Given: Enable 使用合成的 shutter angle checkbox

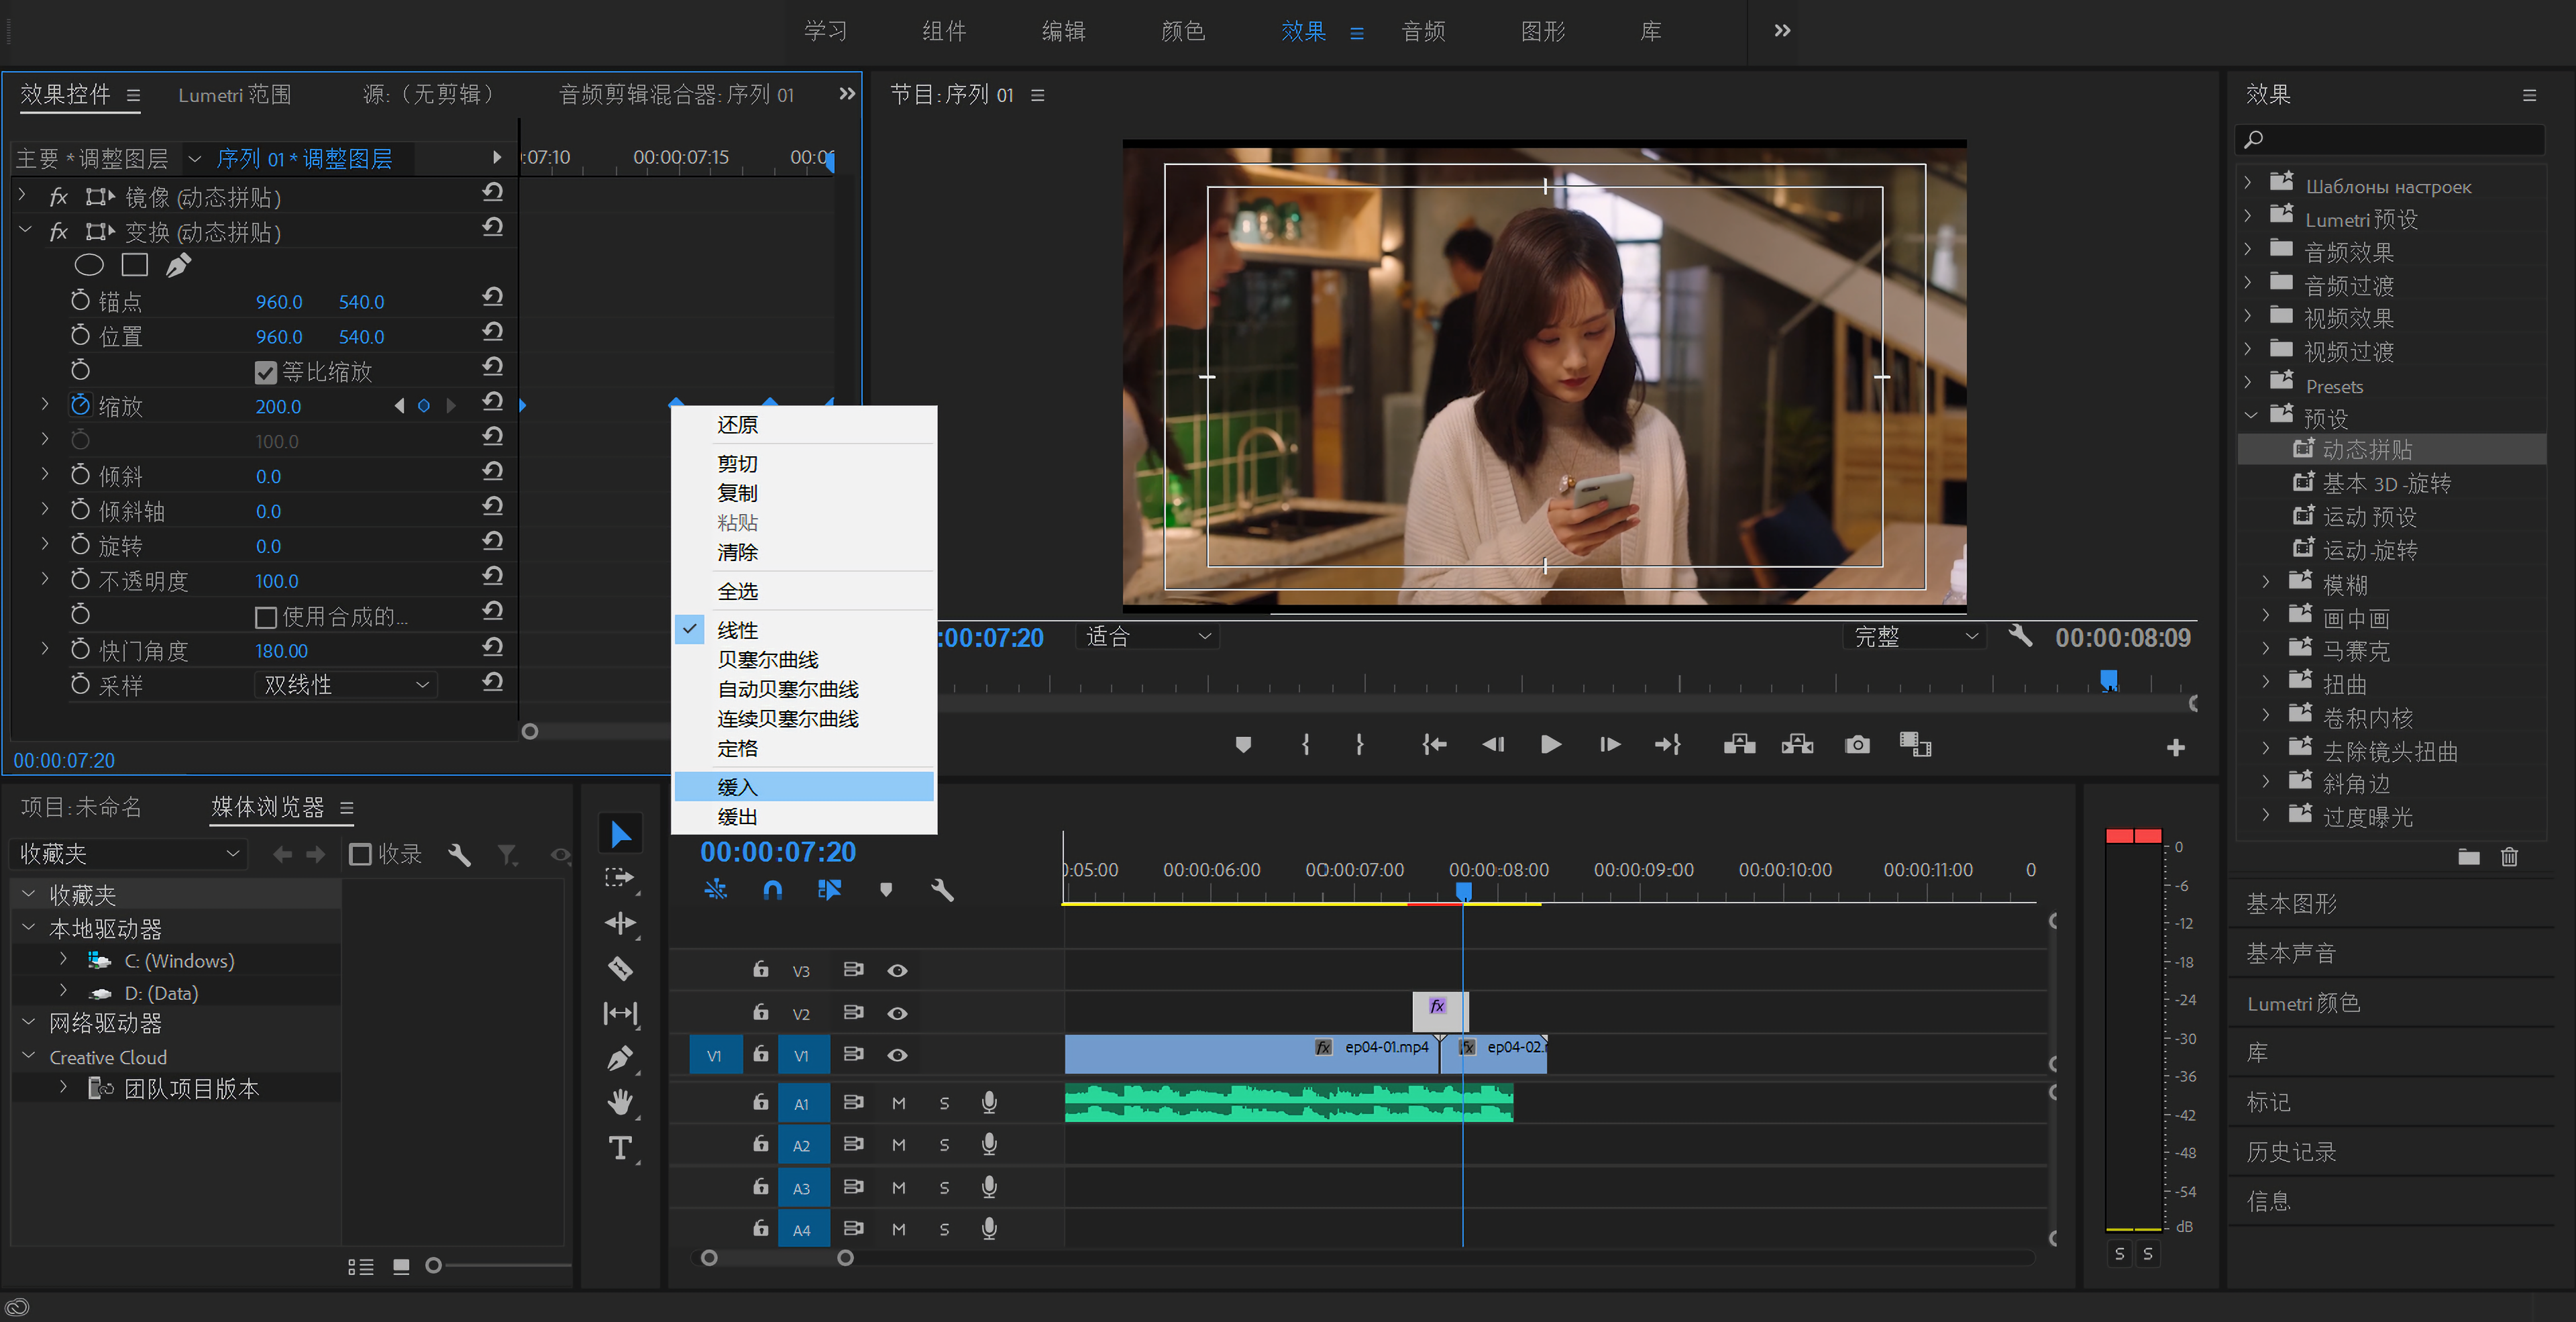Looking at the screenshot, I should click(x=265, y=618).
